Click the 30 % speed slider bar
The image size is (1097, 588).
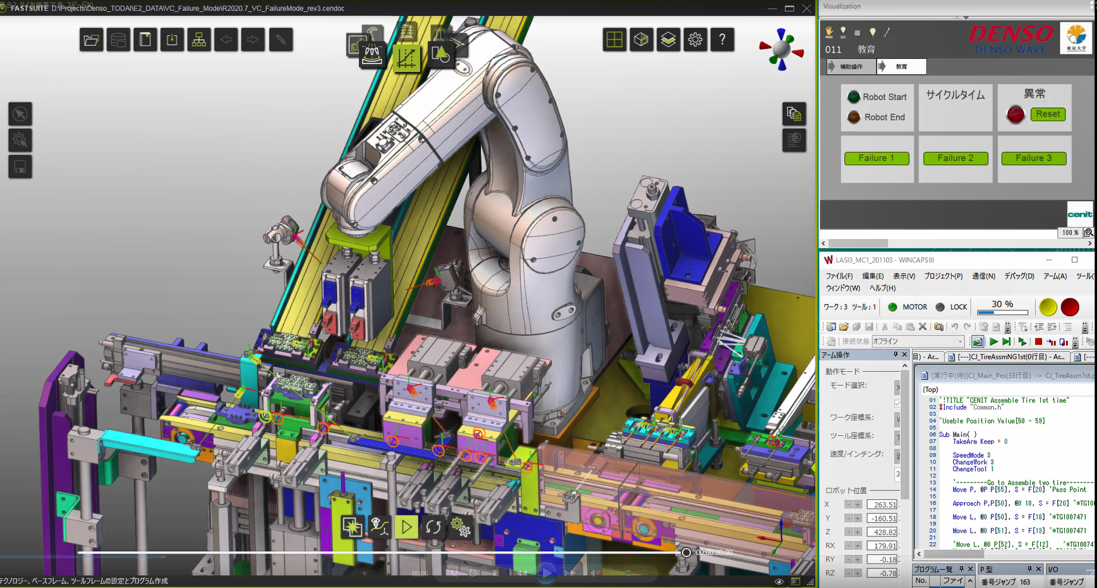pos(1002,313)
